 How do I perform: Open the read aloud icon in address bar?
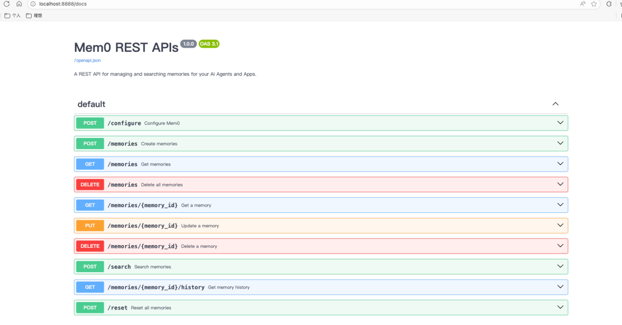point(582,4)
